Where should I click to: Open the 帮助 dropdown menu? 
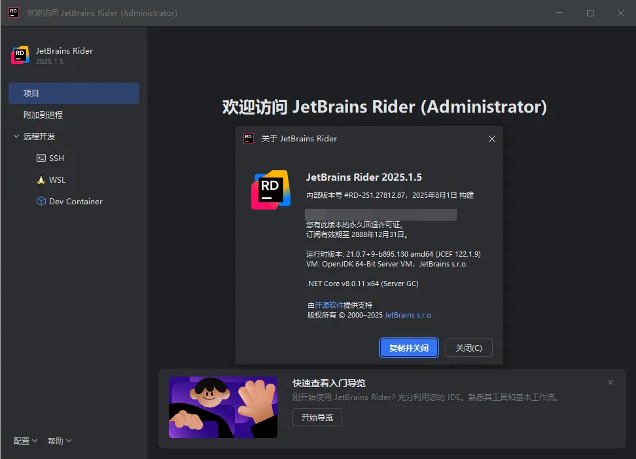[60, 441]
